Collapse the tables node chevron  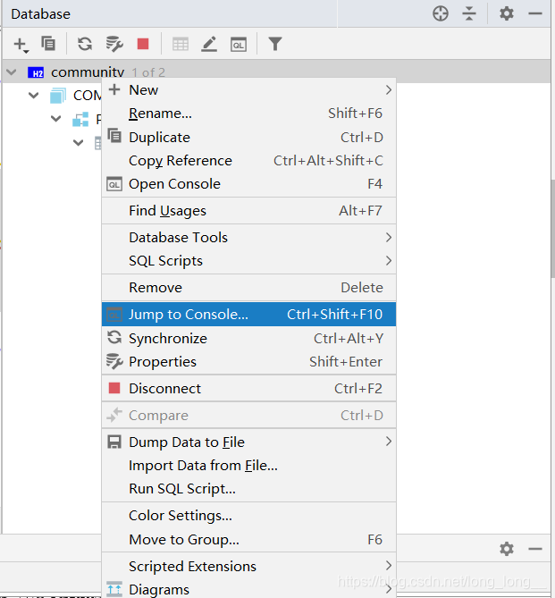pyautogui.click(x=78, y=143)
